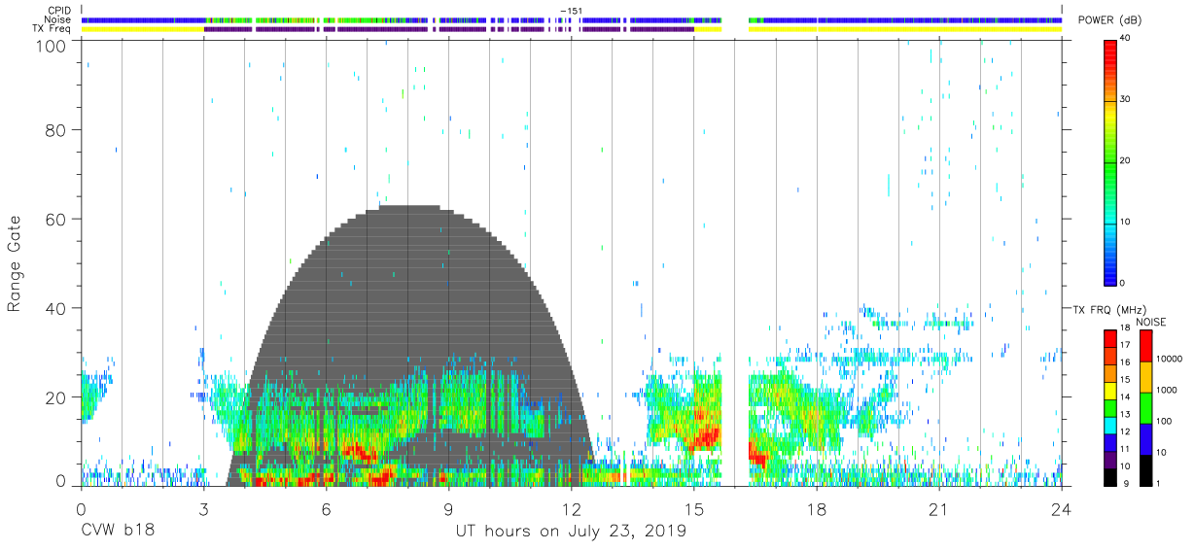Click the power colorbar label '30'
Image resolution: width=1194 pixels, height=551 pixels.
click(1126, 100)
